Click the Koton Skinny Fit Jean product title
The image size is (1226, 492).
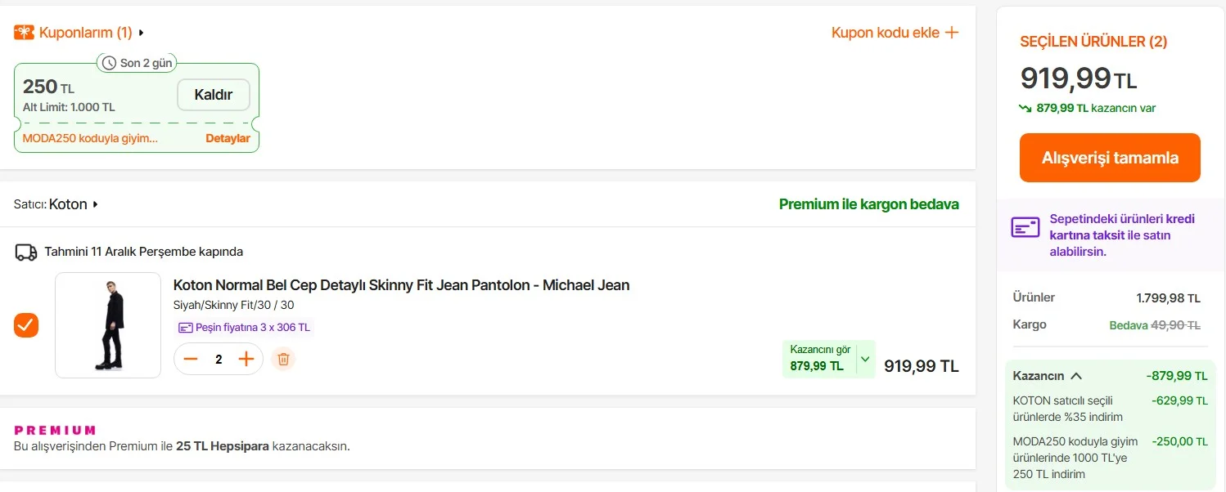pos(401,285)
